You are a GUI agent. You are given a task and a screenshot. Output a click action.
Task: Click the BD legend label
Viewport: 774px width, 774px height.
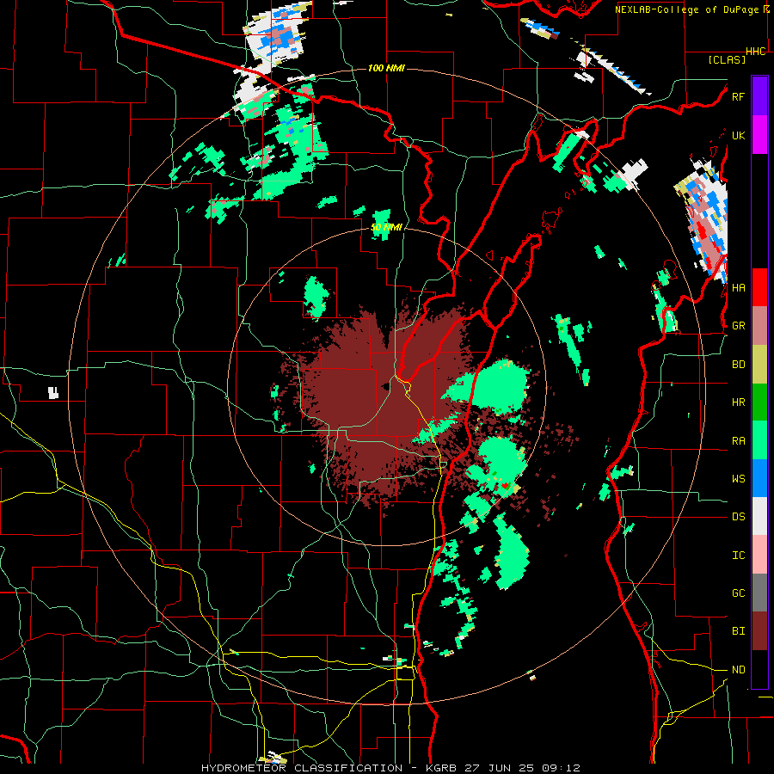(738, 365)
